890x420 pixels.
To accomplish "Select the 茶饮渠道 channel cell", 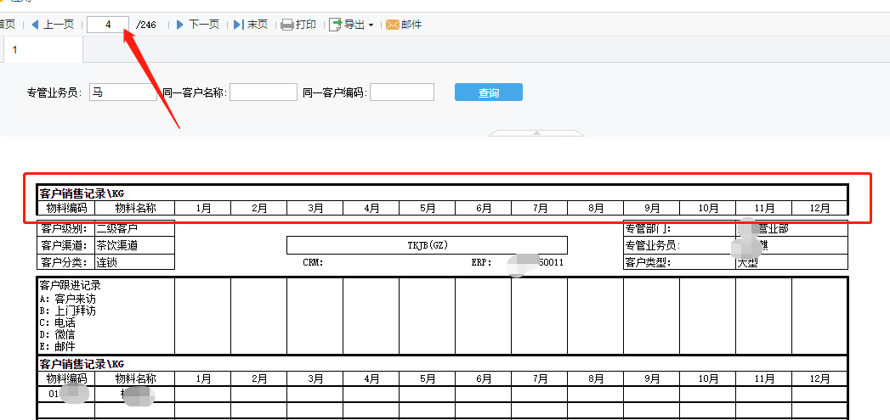I will [x=133, y=245].
